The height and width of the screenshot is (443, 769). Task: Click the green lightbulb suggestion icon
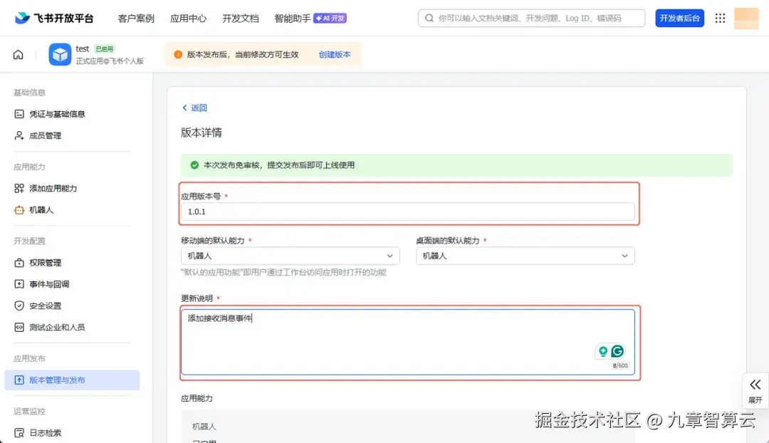[x=603, y=351]
